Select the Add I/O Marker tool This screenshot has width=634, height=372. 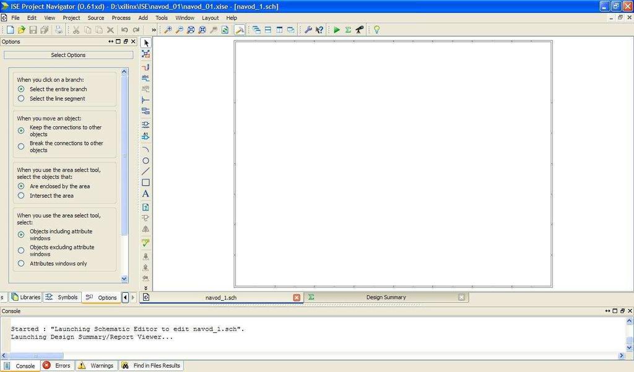coord(145,111)
